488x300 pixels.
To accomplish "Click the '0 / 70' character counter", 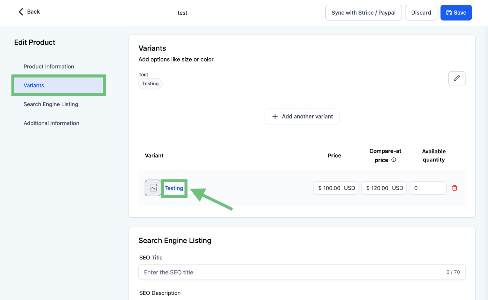I will click(453, 272).
